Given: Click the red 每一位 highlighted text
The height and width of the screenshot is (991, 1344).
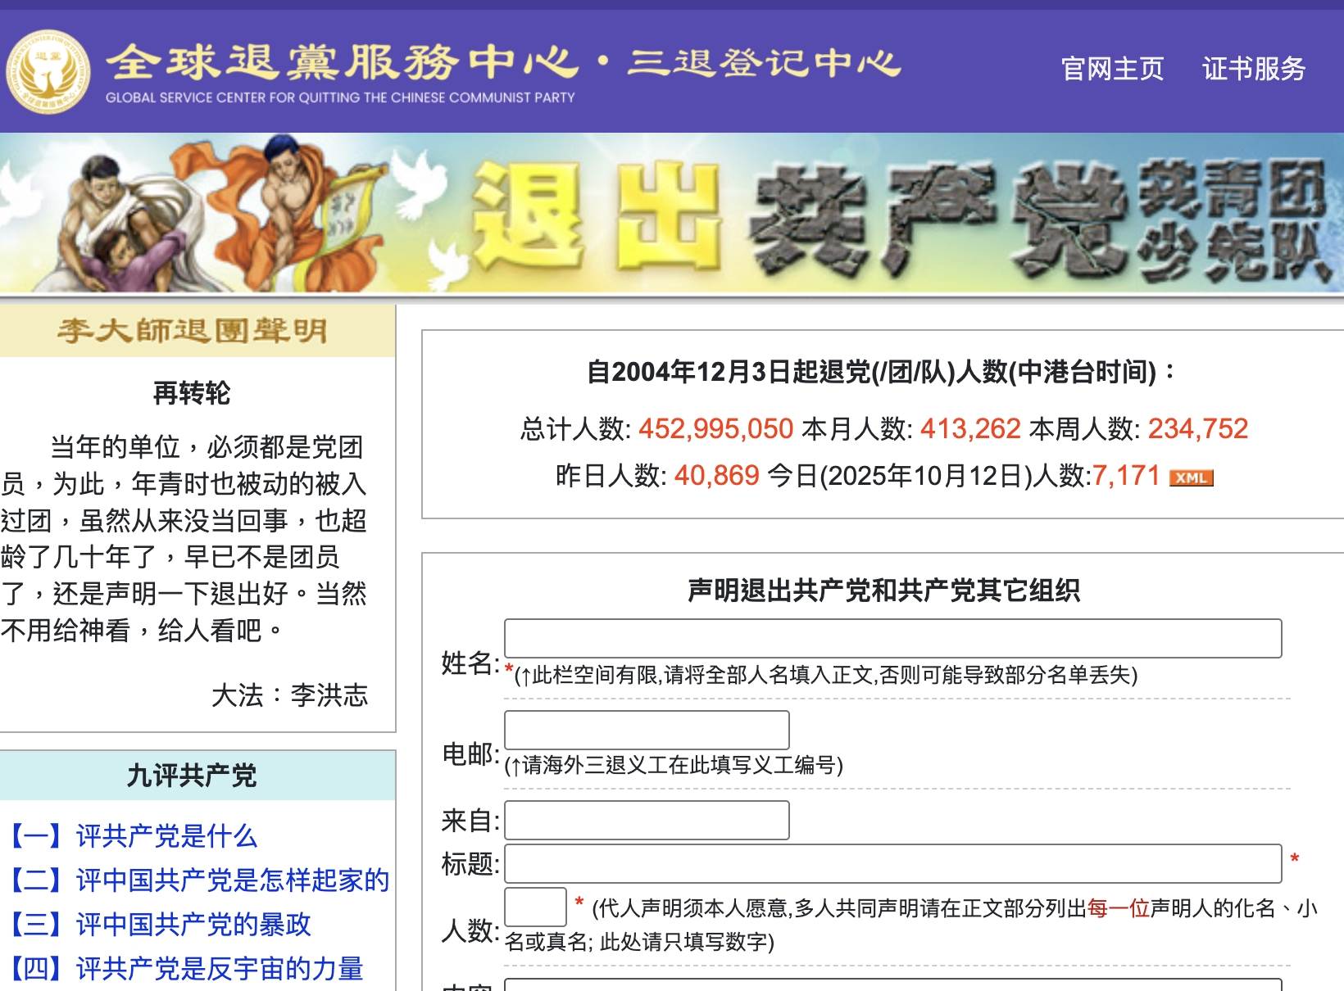Looking at the screenshot, I should [1118, 907].
